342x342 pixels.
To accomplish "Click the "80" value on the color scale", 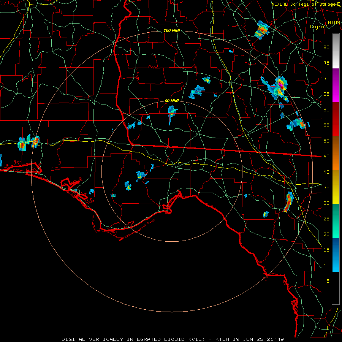I will click(326, 47).
